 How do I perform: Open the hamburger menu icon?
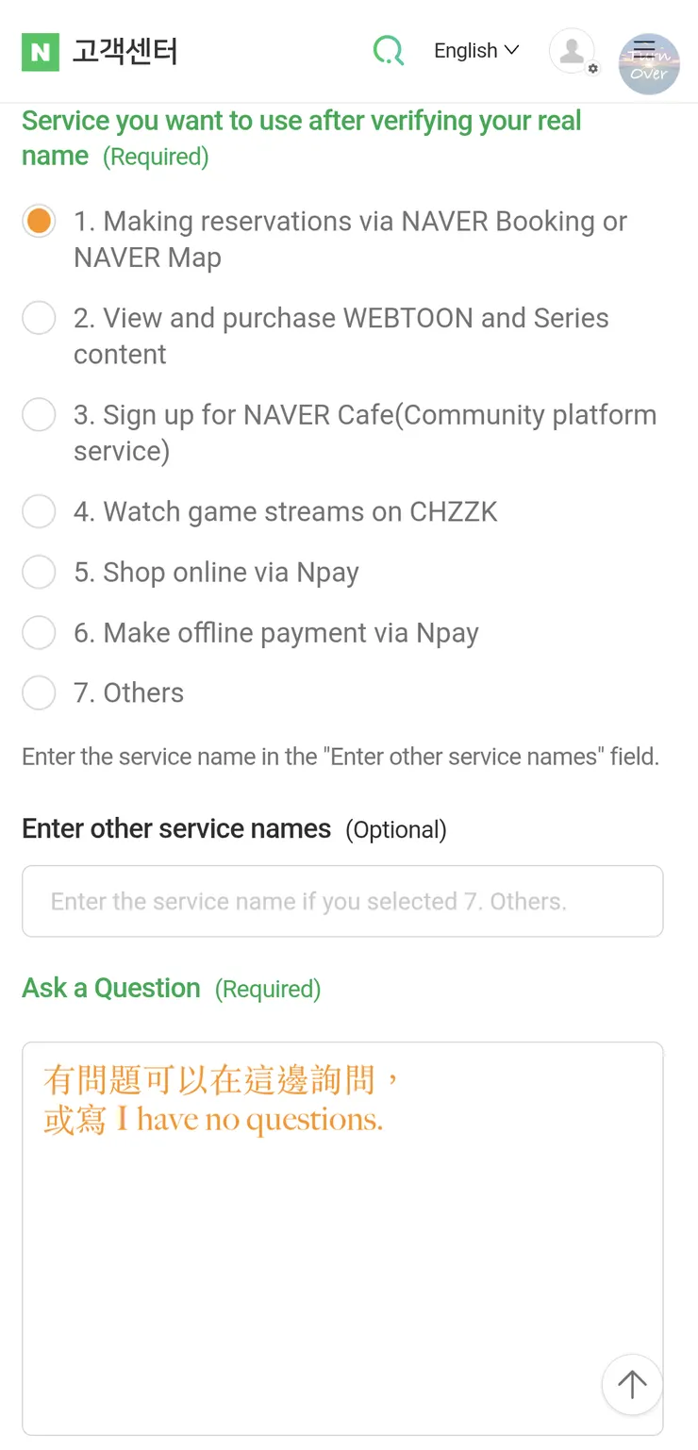click(x=645, y=48)
